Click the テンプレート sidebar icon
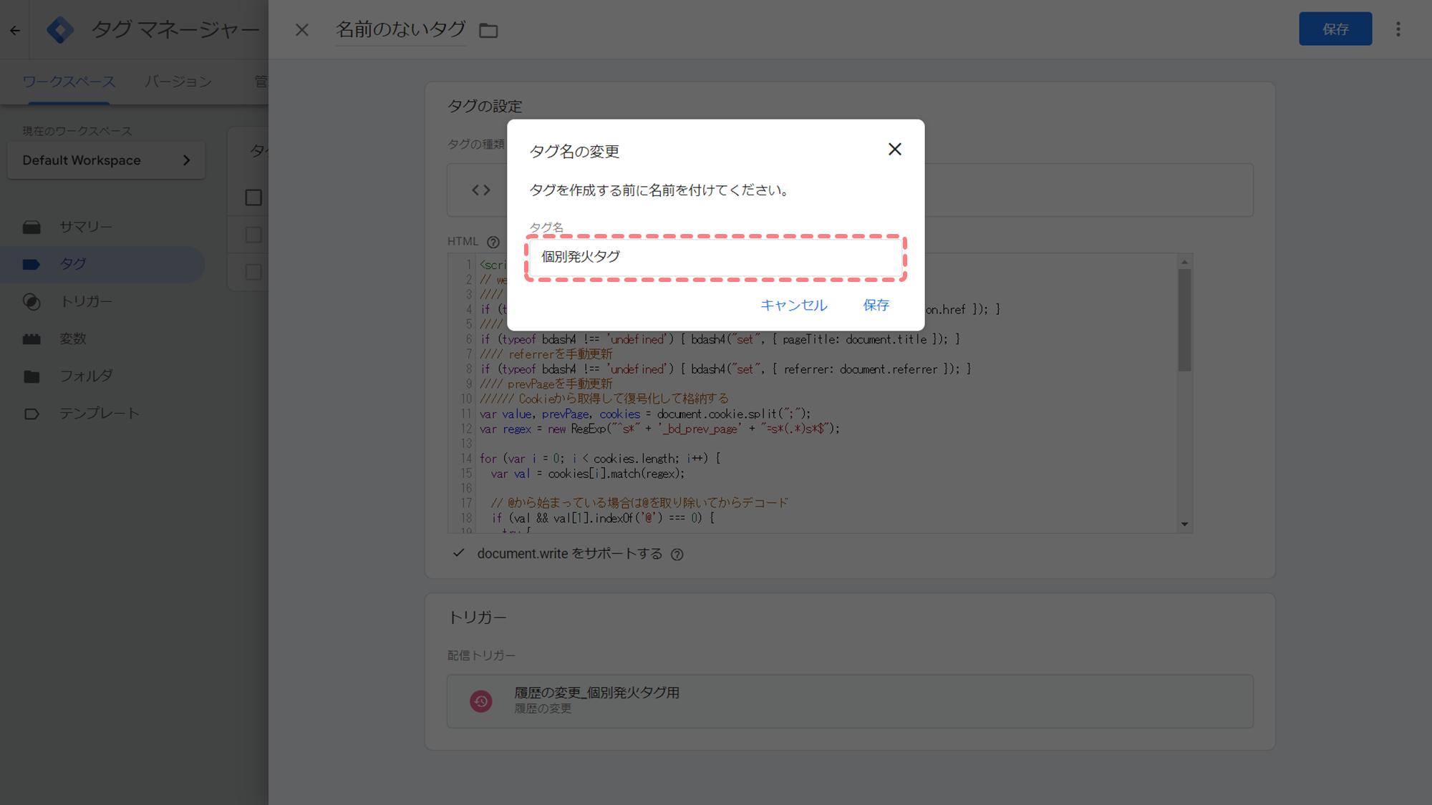This screenshot has height=805, width=1432. (x=32, y=414)
